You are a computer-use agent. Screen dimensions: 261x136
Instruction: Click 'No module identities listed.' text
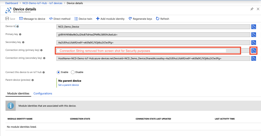(22, 127)
